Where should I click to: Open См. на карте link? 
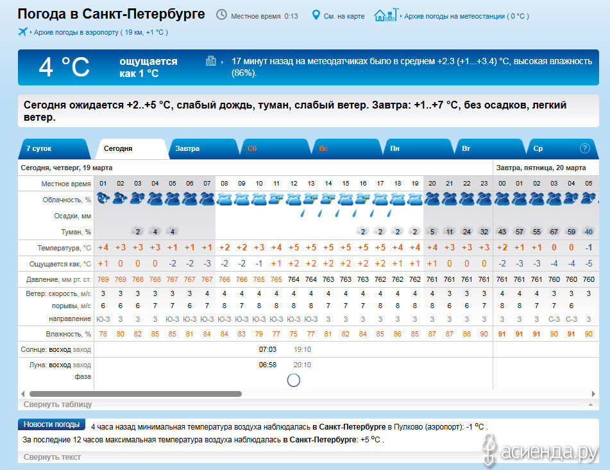pyautogui.click(x=344, y=15)
